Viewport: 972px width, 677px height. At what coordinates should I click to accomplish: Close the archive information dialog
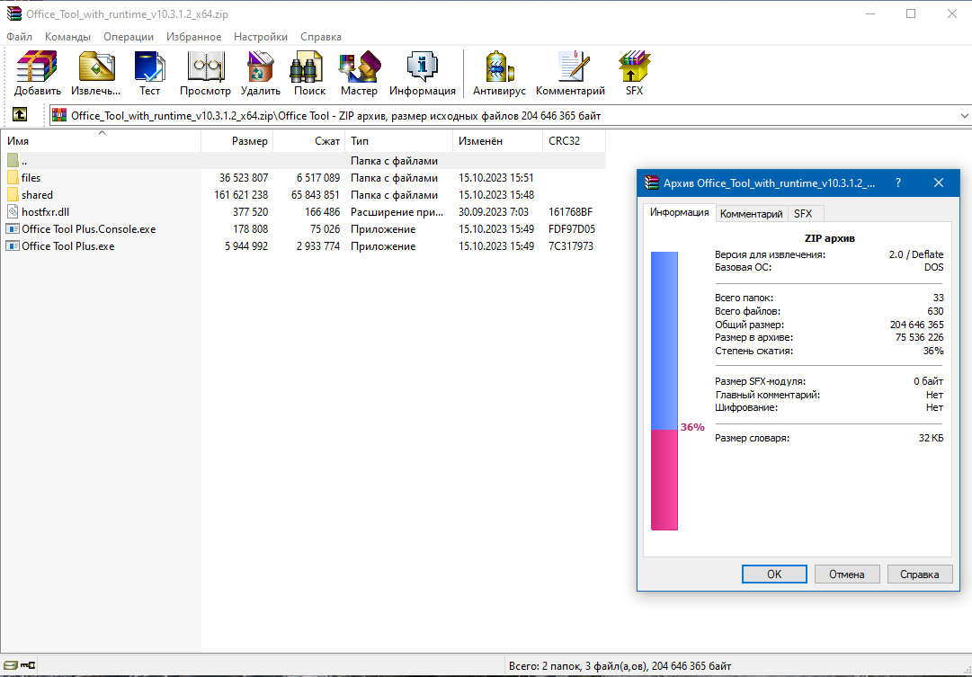tap(939, 183)
